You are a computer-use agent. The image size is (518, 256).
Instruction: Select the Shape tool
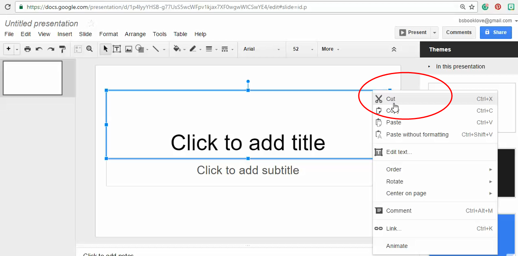(140, 49)
